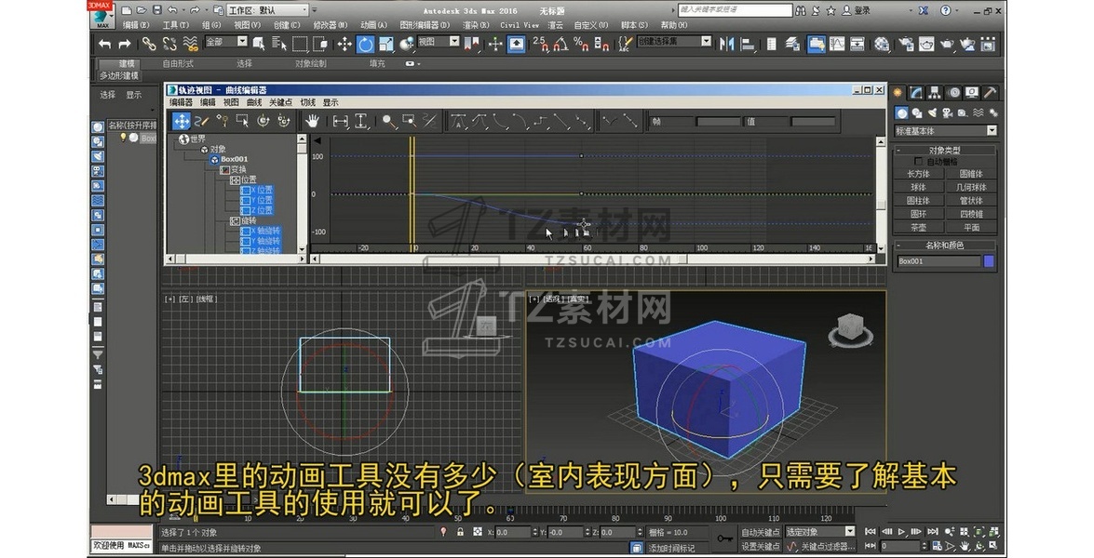Open the Utilities hammer panel
The image size is (1094, 558).
click(990, 92)
